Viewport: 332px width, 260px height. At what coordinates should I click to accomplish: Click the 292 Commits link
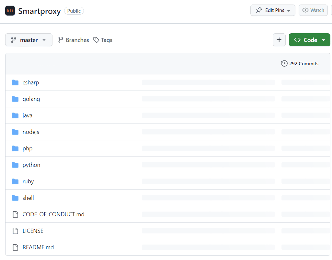tap(304, 63)
